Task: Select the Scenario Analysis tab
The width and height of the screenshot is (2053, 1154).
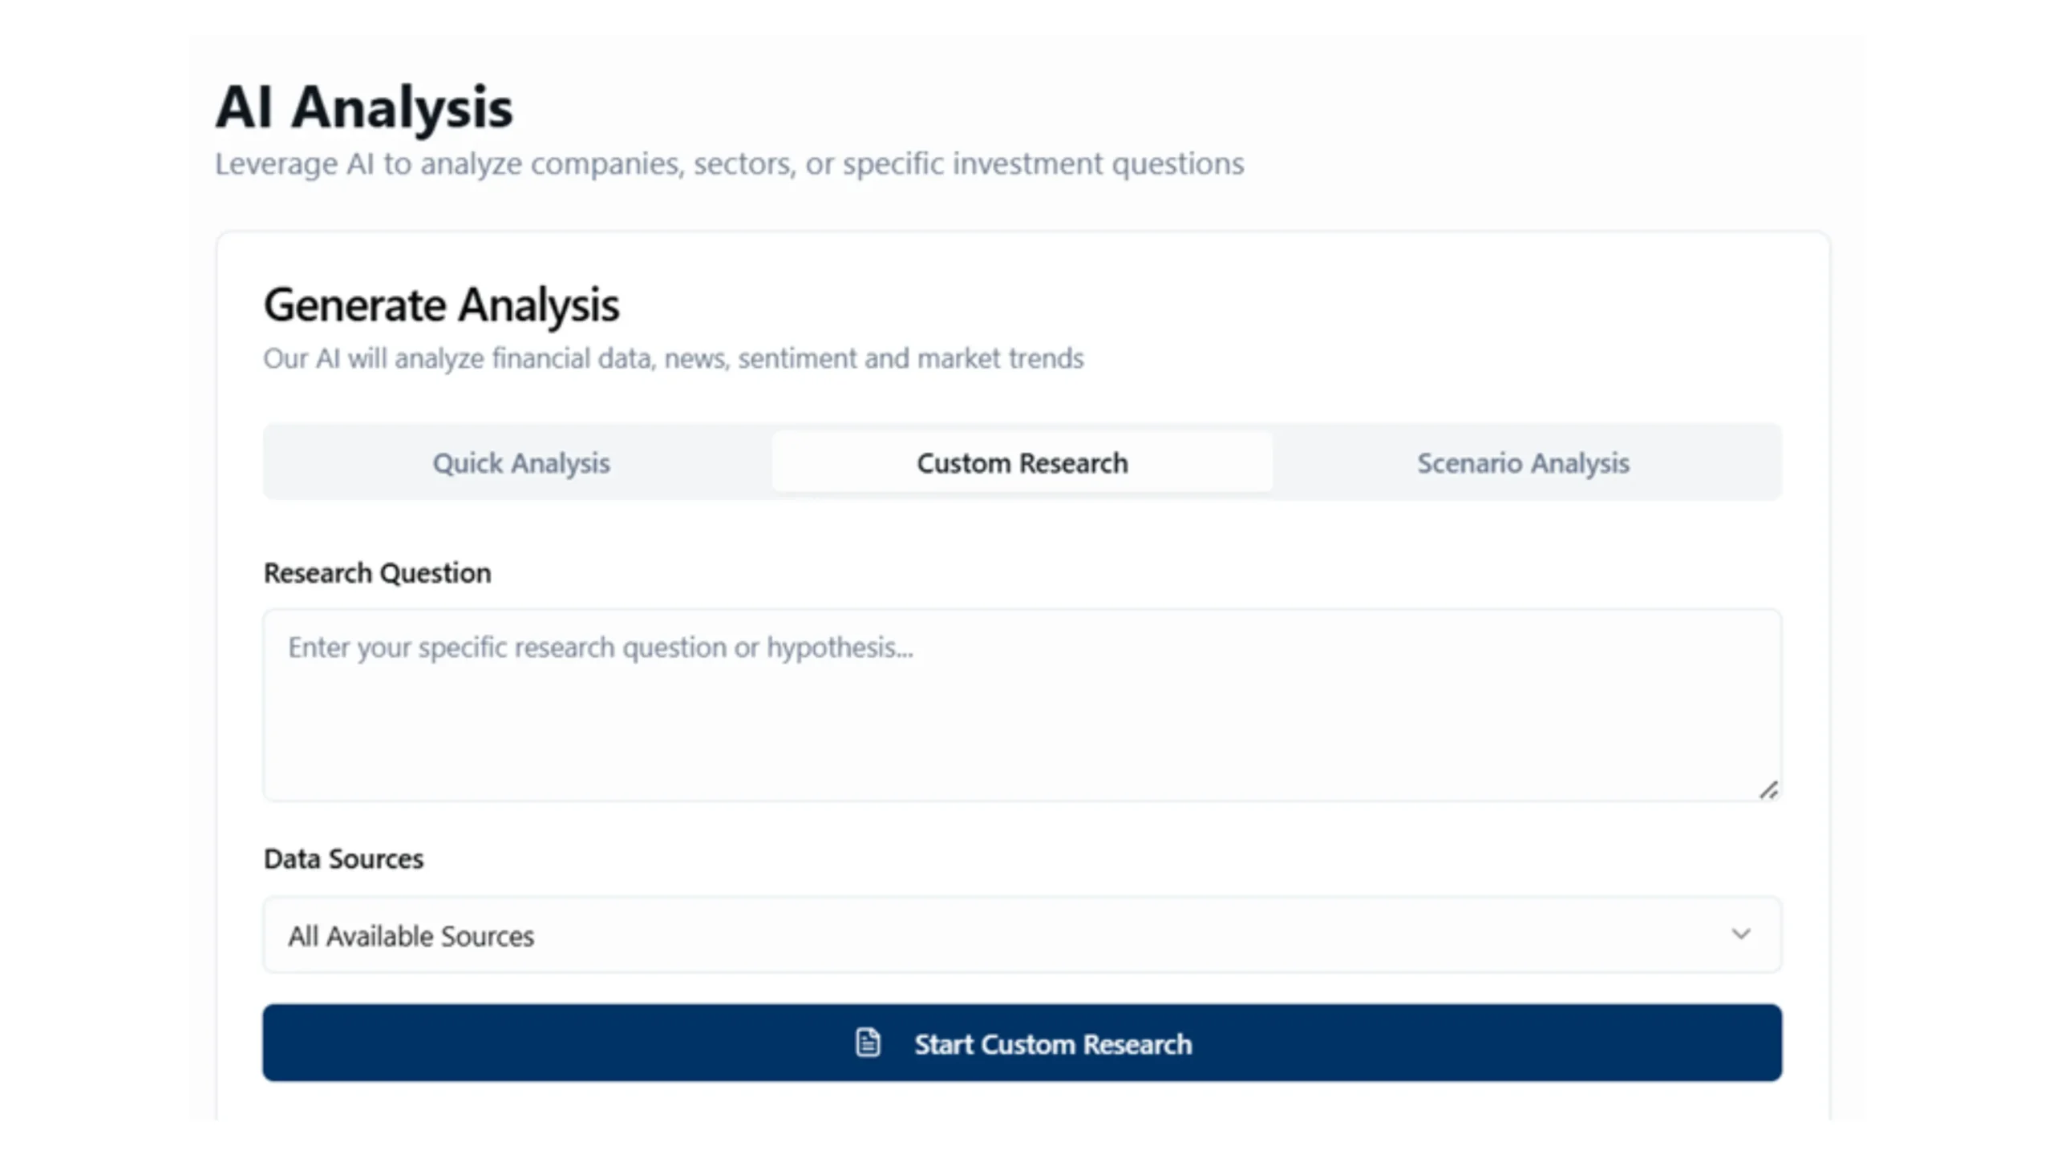Action: coord(1522,462)
